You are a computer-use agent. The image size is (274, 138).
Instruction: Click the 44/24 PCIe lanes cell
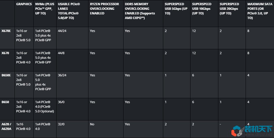pos(62,31)
